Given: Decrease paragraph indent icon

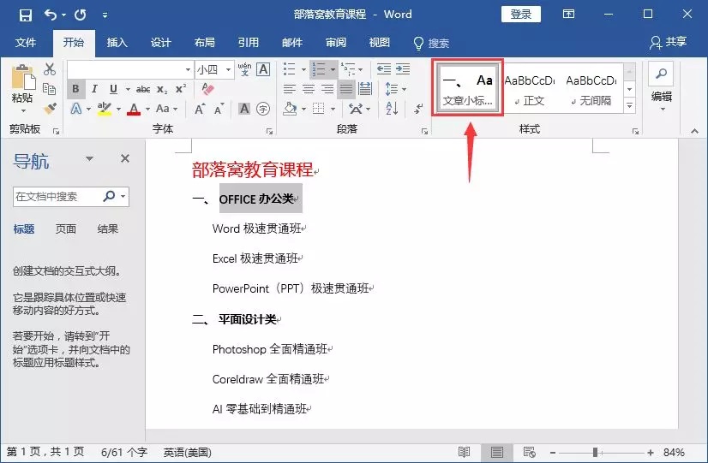Looking at the screenshot, I should (384, 69).
